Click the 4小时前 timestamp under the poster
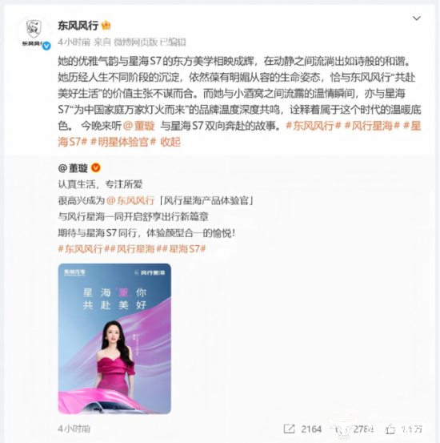The height and width of the screenshot is (443, 440). pyautogui.click(x=74, y=429)
